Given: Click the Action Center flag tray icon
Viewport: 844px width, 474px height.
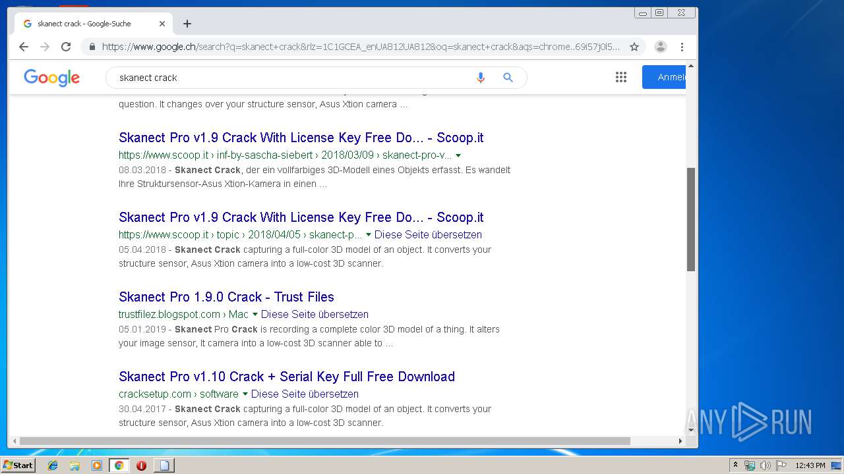Looking at the screenshot, I should tap(781, 465).
